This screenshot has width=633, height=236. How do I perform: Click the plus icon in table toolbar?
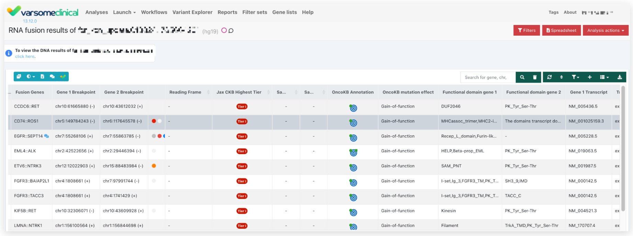[590, 77]
